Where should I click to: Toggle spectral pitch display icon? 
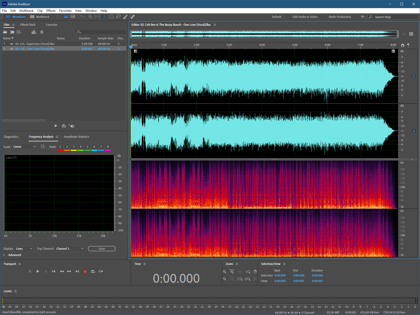pos(73,17)
